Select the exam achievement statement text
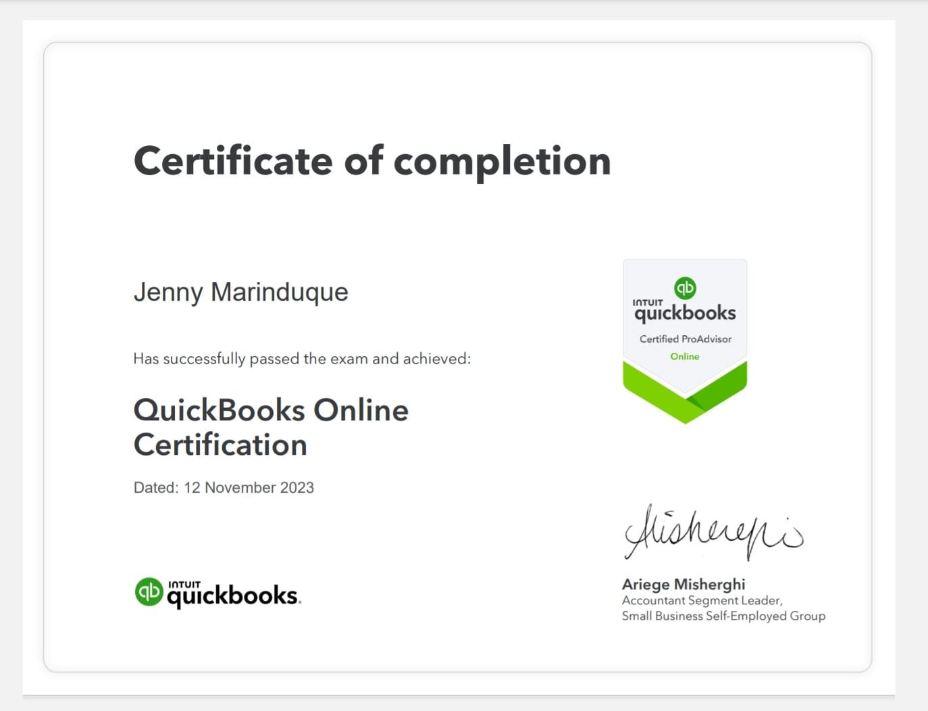This screenshot has width=928, height=711. pos(301,359)
